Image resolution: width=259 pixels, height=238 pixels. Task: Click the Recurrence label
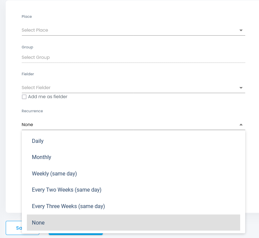32,111
